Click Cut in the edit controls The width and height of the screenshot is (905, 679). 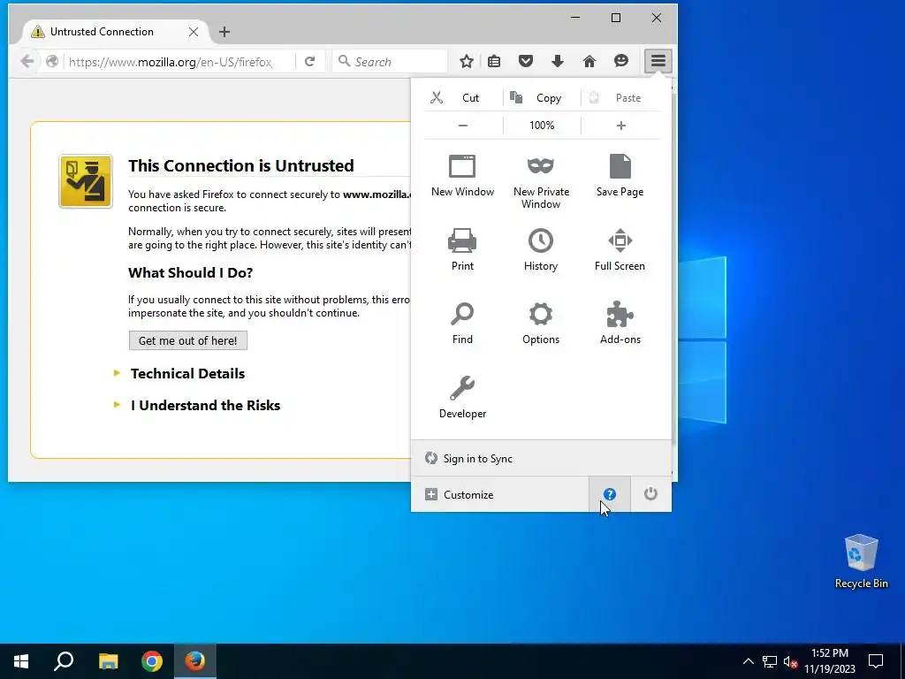point(463,97)
